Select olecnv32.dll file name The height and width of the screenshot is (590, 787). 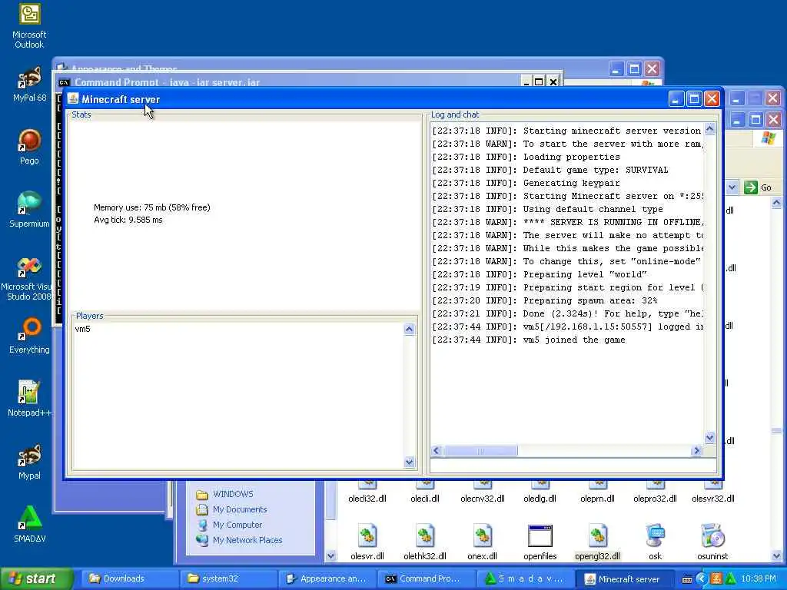click(483, 499)
